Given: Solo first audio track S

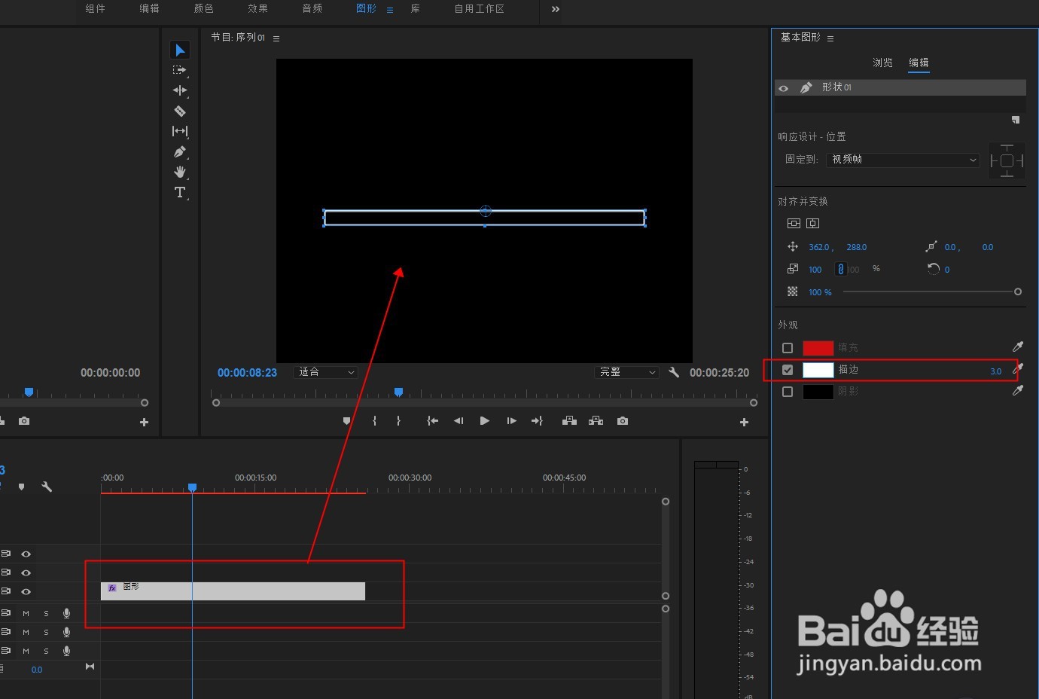Looking at the screenshot, I should click(46, 613).
